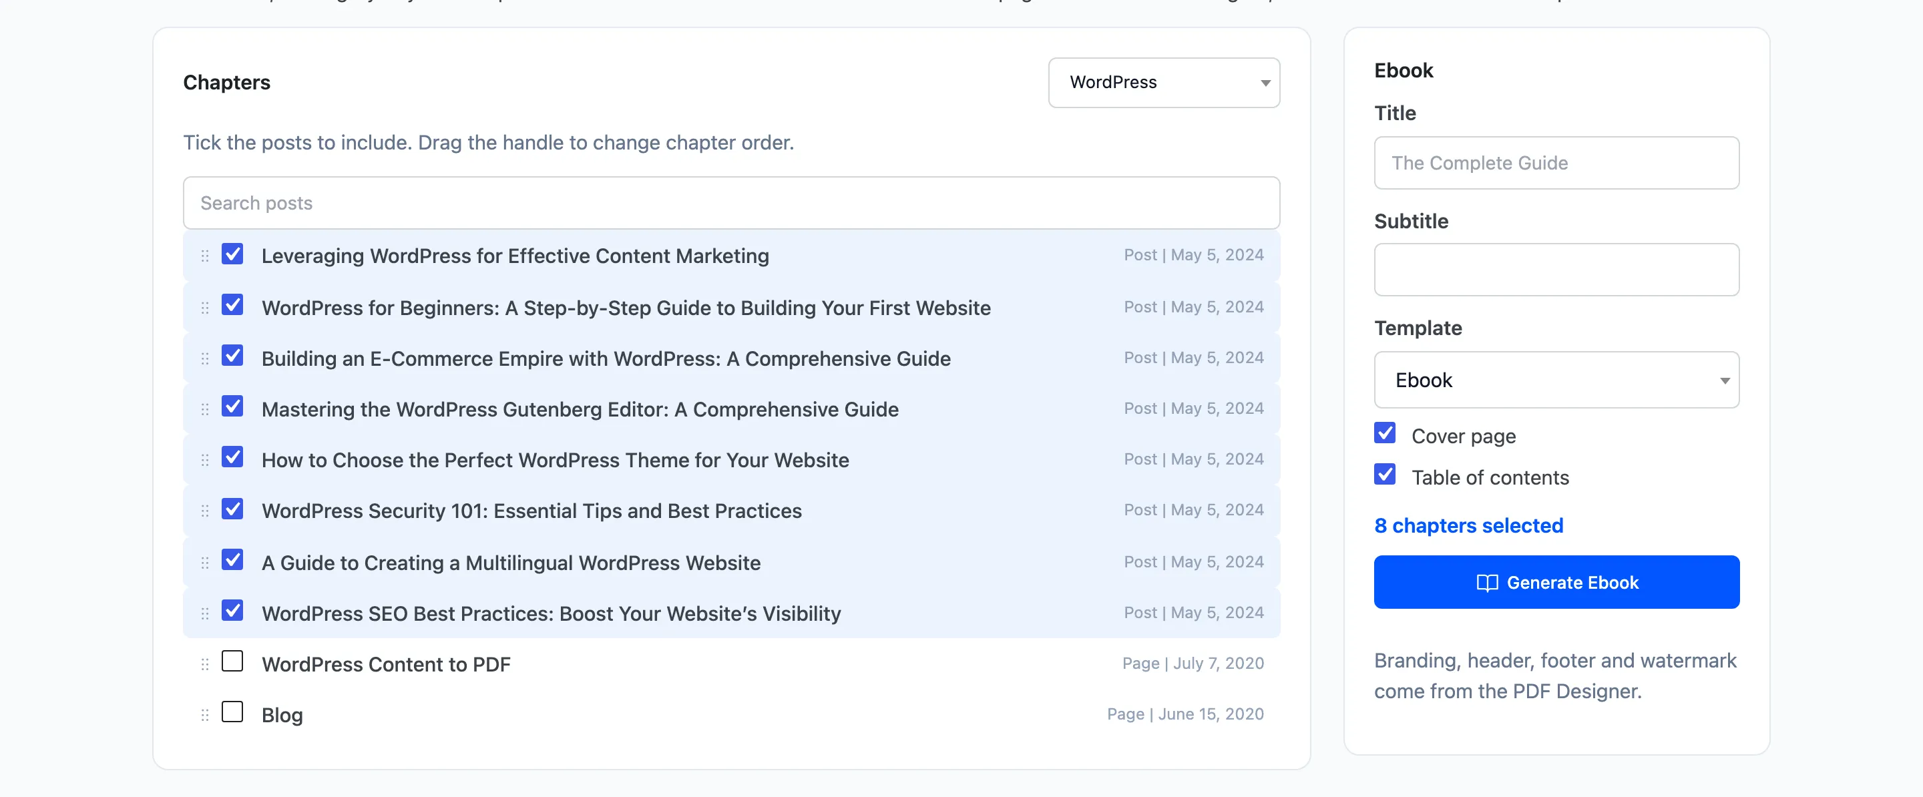Click the 'Page | July 7, 2020' date
1923x797 pixels.
pyautogui.click(x=1193, y=663)
